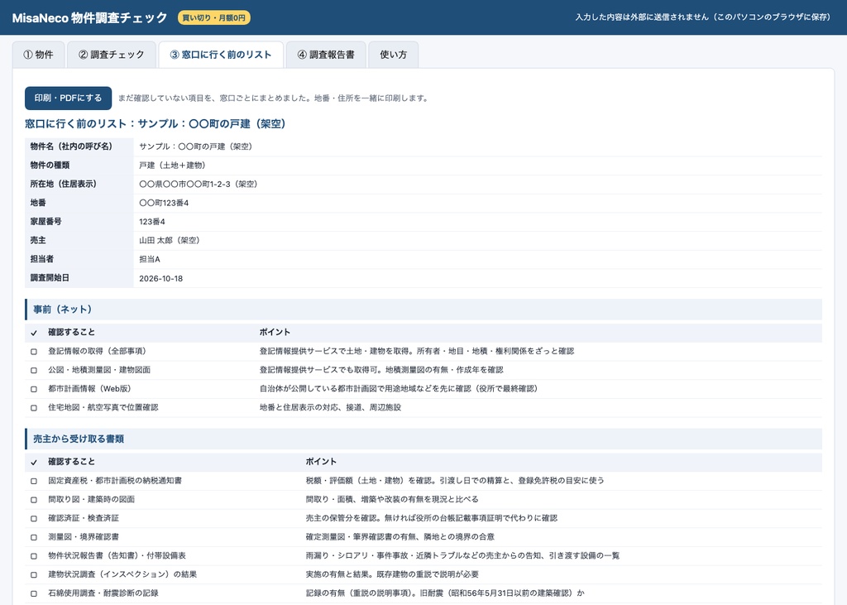Tick the 間取り図・建築時の図面 checkbox

click(x=34, y=500)
